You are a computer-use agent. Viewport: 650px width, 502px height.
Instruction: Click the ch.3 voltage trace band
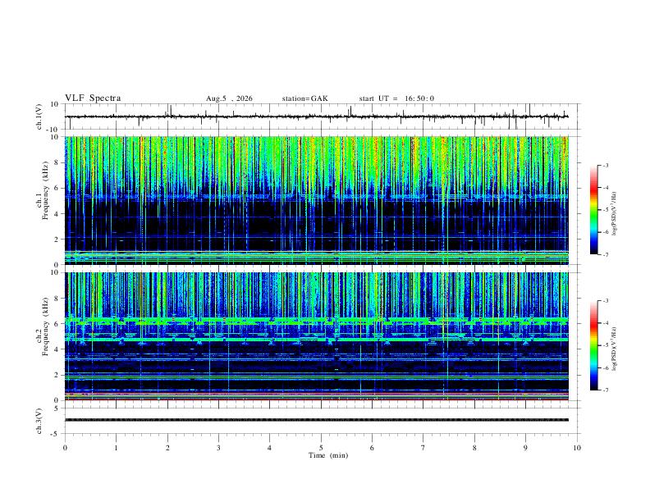(x=316, y=420)
